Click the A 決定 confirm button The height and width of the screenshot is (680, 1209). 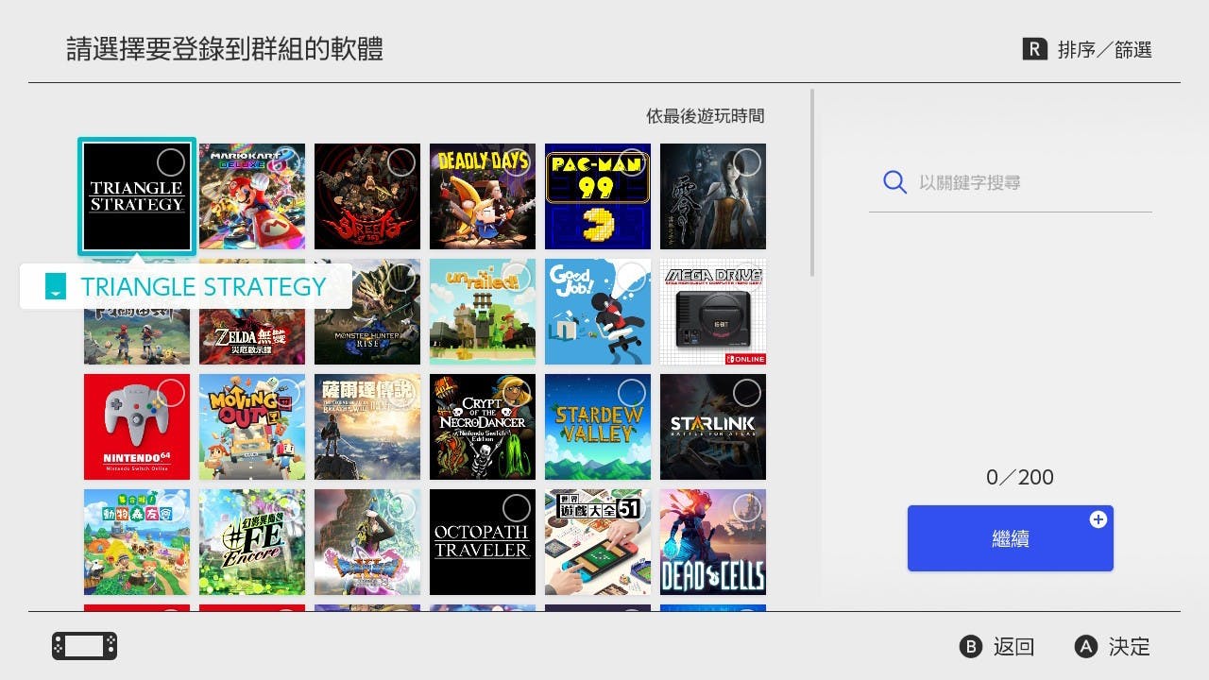coord(1113,647)
